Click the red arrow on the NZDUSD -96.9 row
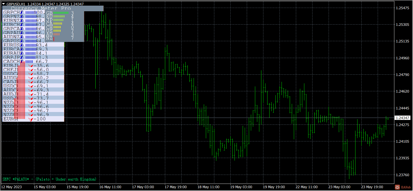 click(31, 115)
